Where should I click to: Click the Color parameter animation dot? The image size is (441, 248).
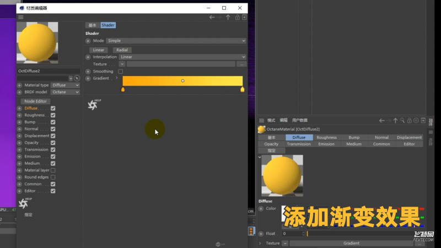pos(261,209)
